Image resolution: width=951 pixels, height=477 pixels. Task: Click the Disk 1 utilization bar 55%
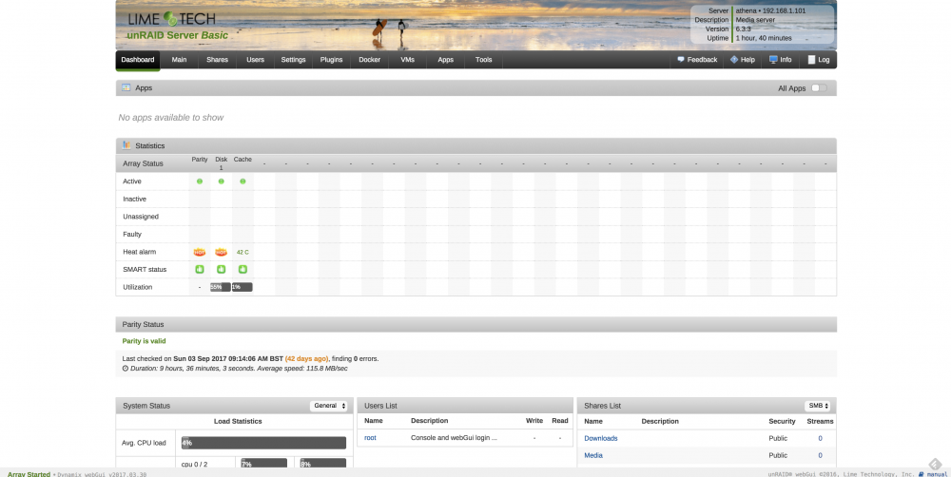tap(221, 287)
